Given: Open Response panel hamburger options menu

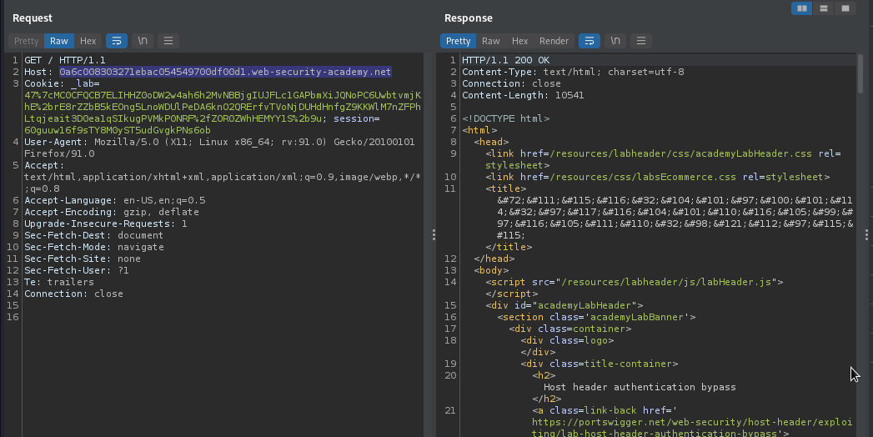Looking at the screenshot, I should (x=641, y=41).
